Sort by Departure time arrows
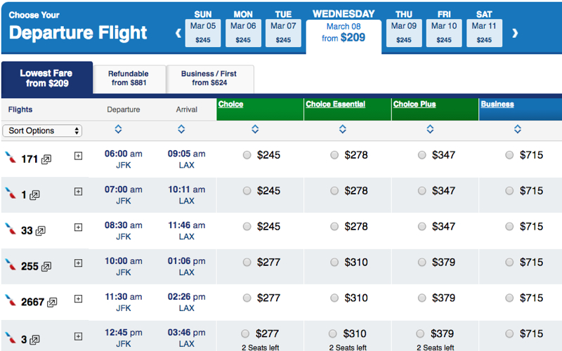The width and height of the screenshot is (562, 351). pyautogui.click(x=118, y=129)
